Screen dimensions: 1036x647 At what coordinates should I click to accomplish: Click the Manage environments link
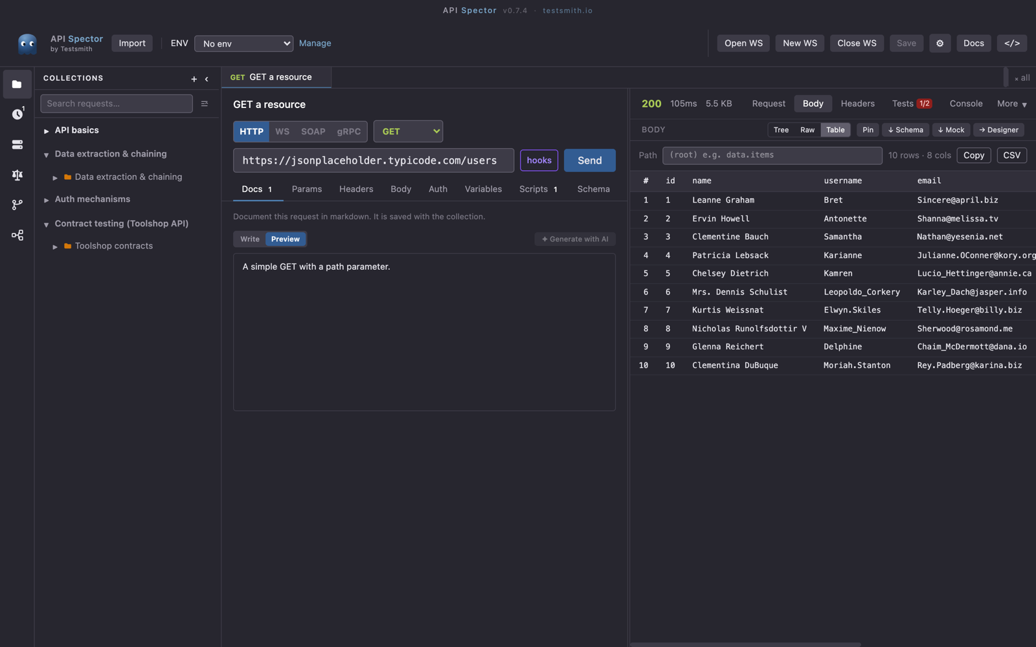[x=315, y=43]
